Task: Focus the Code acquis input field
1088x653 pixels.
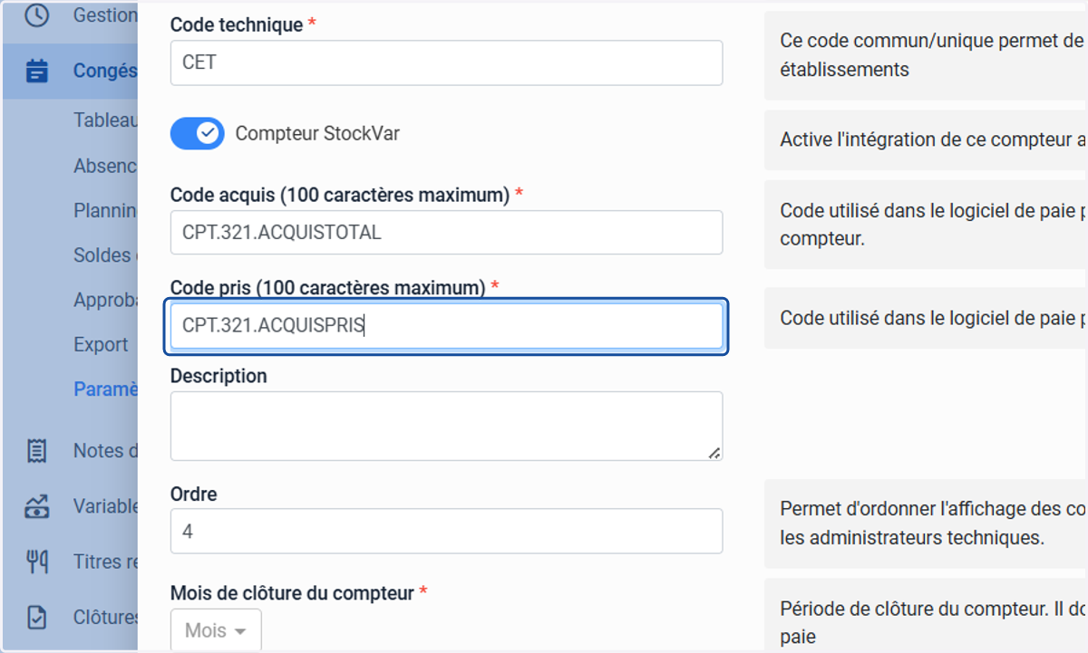Action: (446, 233)
